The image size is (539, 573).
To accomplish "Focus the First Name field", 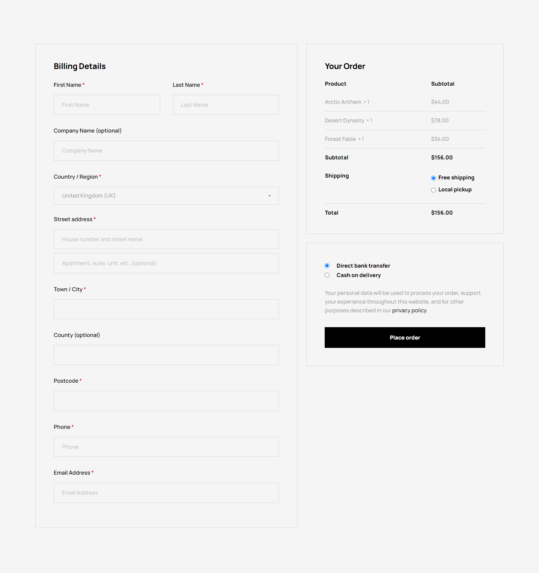I will pos(107,105).
